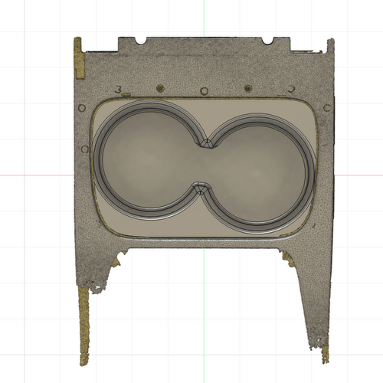This screenshot has height=383, width=383.
Task: Select the lower hole on left edge
Action: coord(84,149)
